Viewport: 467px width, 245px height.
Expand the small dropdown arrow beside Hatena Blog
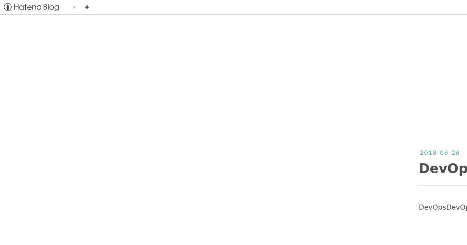coord(74,7)
